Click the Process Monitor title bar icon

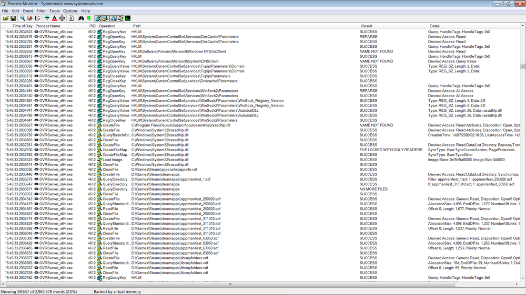click(x=3, y=4)
